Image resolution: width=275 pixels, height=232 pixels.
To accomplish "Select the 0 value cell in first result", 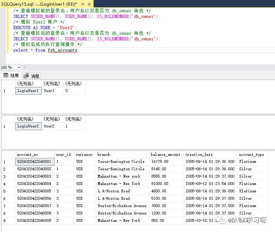I will click(74, 91).
